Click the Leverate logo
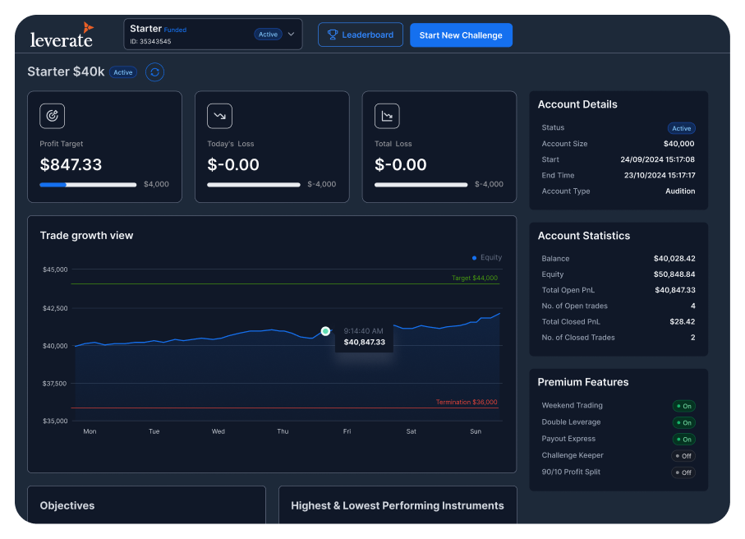Image resolution: width=745 pixels, height=539 pixels. tap(62, 35)
